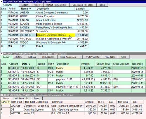Image resolution: width=146 pixels, height=119 pixels.
Task: Edit the Invoice description of ref 1108
Action: (x=68, y=68)
